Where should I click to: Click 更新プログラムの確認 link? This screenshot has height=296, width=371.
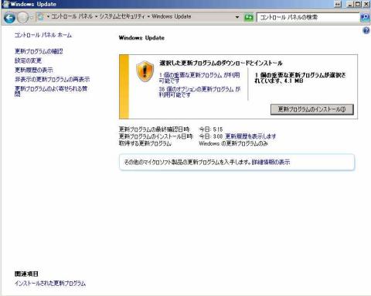coord(39,51)
